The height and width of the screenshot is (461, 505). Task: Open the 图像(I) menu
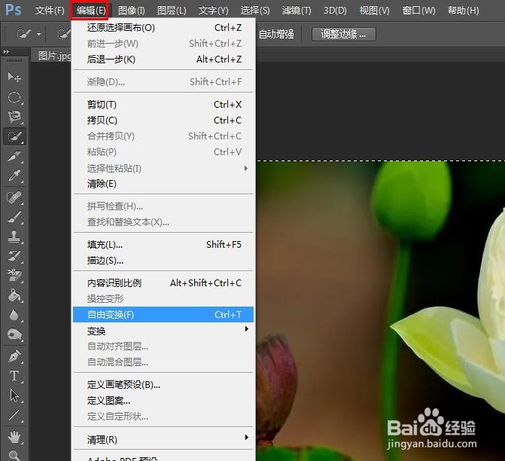tap(131, 11)
